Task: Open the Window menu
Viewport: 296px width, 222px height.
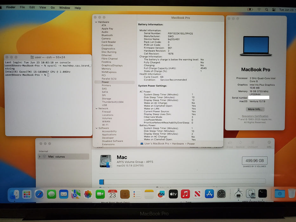Action: (64, 8)
